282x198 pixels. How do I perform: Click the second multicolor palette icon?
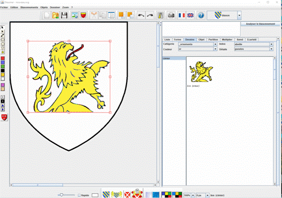pos(177,195)
